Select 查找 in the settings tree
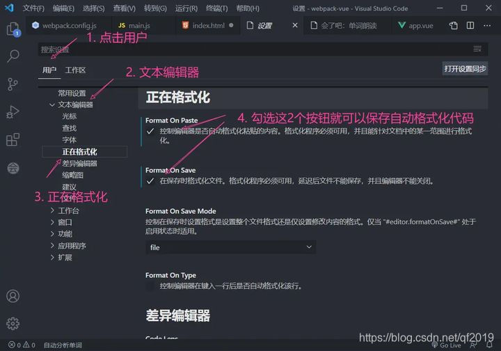 point(70,128)
